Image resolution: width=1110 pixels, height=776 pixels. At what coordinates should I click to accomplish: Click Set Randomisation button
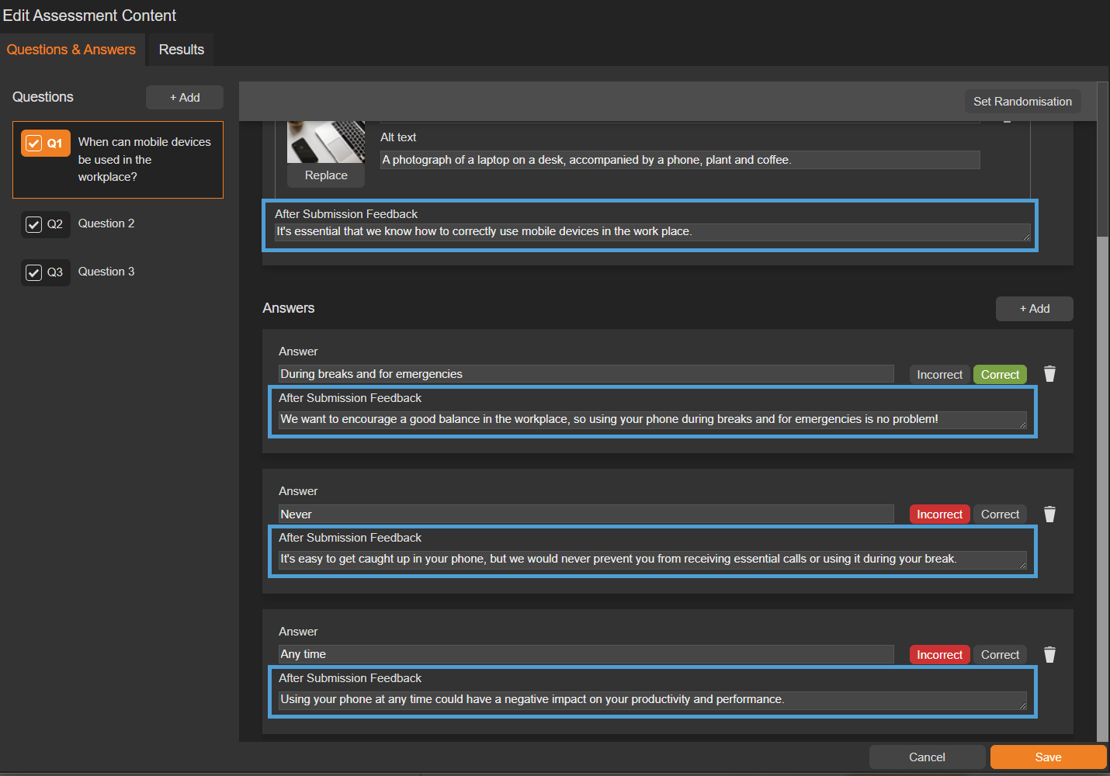pos(1022,102)
